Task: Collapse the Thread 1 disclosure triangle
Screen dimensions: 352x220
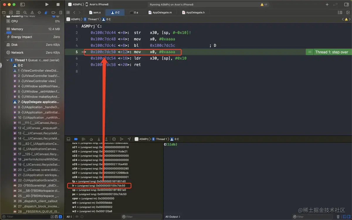Action: point(8,60)
